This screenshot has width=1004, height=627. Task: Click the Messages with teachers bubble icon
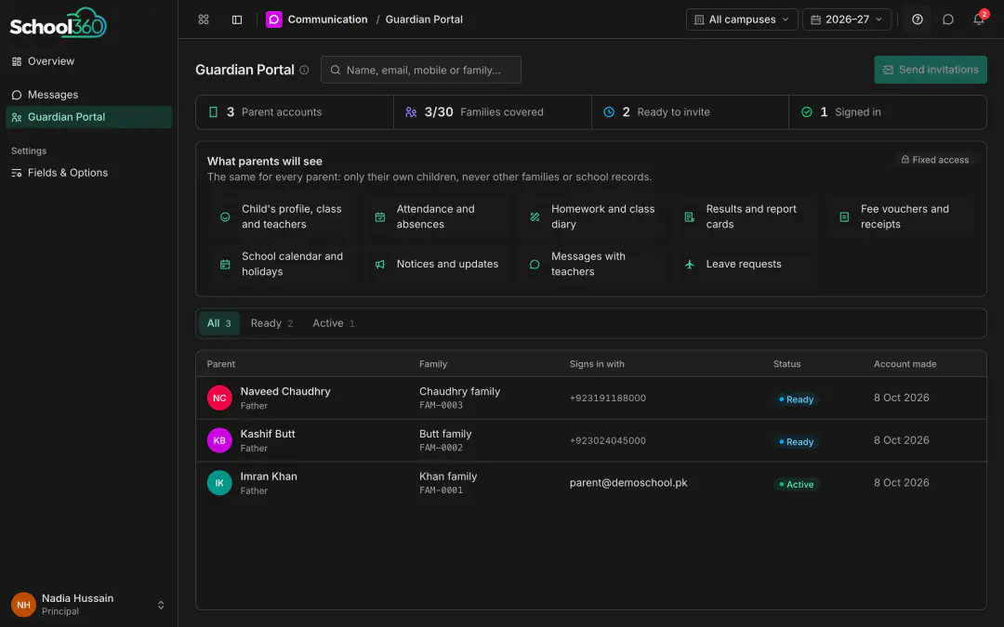(535, 264)
